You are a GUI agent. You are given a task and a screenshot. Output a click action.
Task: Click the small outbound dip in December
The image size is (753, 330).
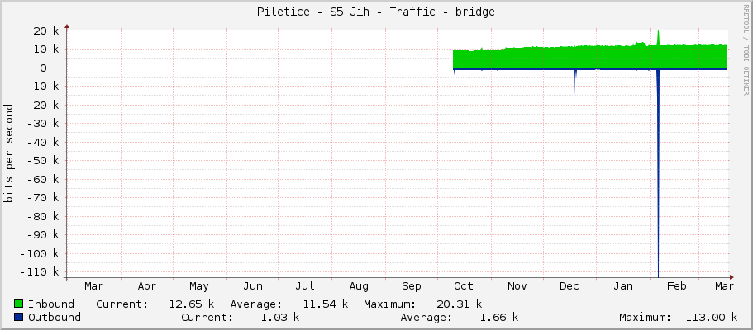574,81
